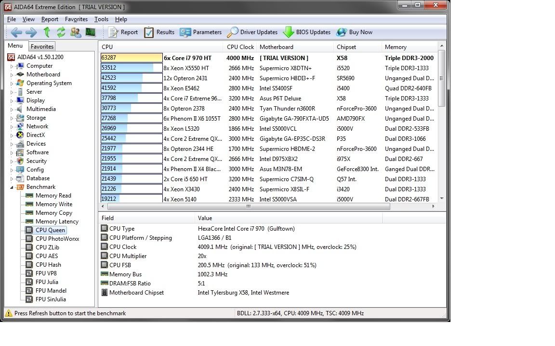The height and width of the screenshot is (346, 555).
Task: Expand the Operating System tree node
Action: point(12,83)
